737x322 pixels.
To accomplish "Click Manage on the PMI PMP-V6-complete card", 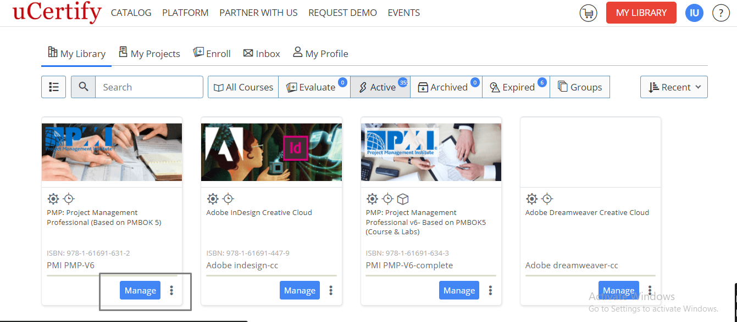I will 459,290.
